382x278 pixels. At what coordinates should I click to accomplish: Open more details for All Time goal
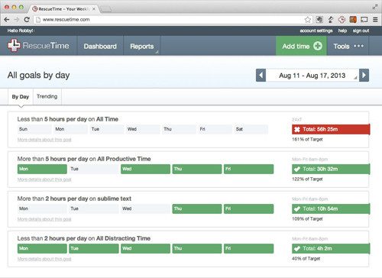[44, 140]
